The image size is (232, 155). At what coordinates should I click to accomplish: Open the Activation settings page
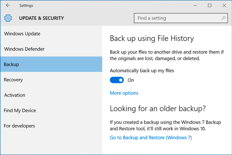[x=15, y=95]
